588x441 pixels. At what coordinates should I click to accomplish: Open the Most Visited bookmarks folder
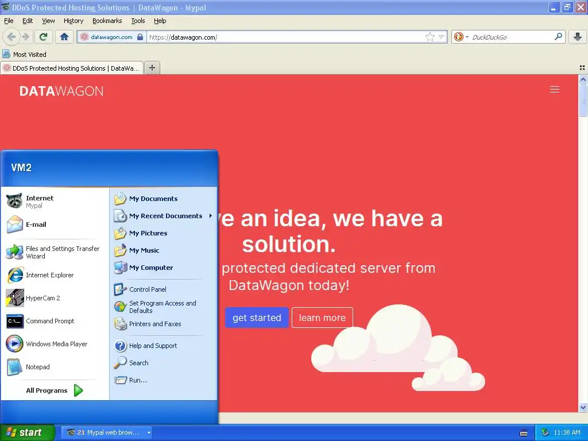tap(24, 55)
